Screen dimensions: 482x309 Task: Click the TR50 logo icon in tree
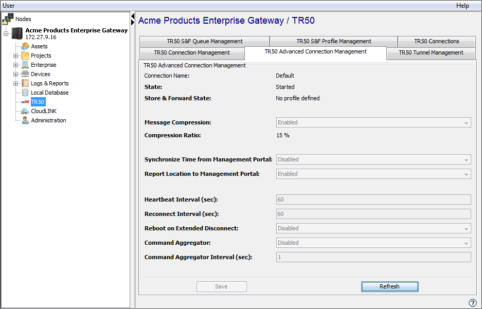click(x=25, y=102)
